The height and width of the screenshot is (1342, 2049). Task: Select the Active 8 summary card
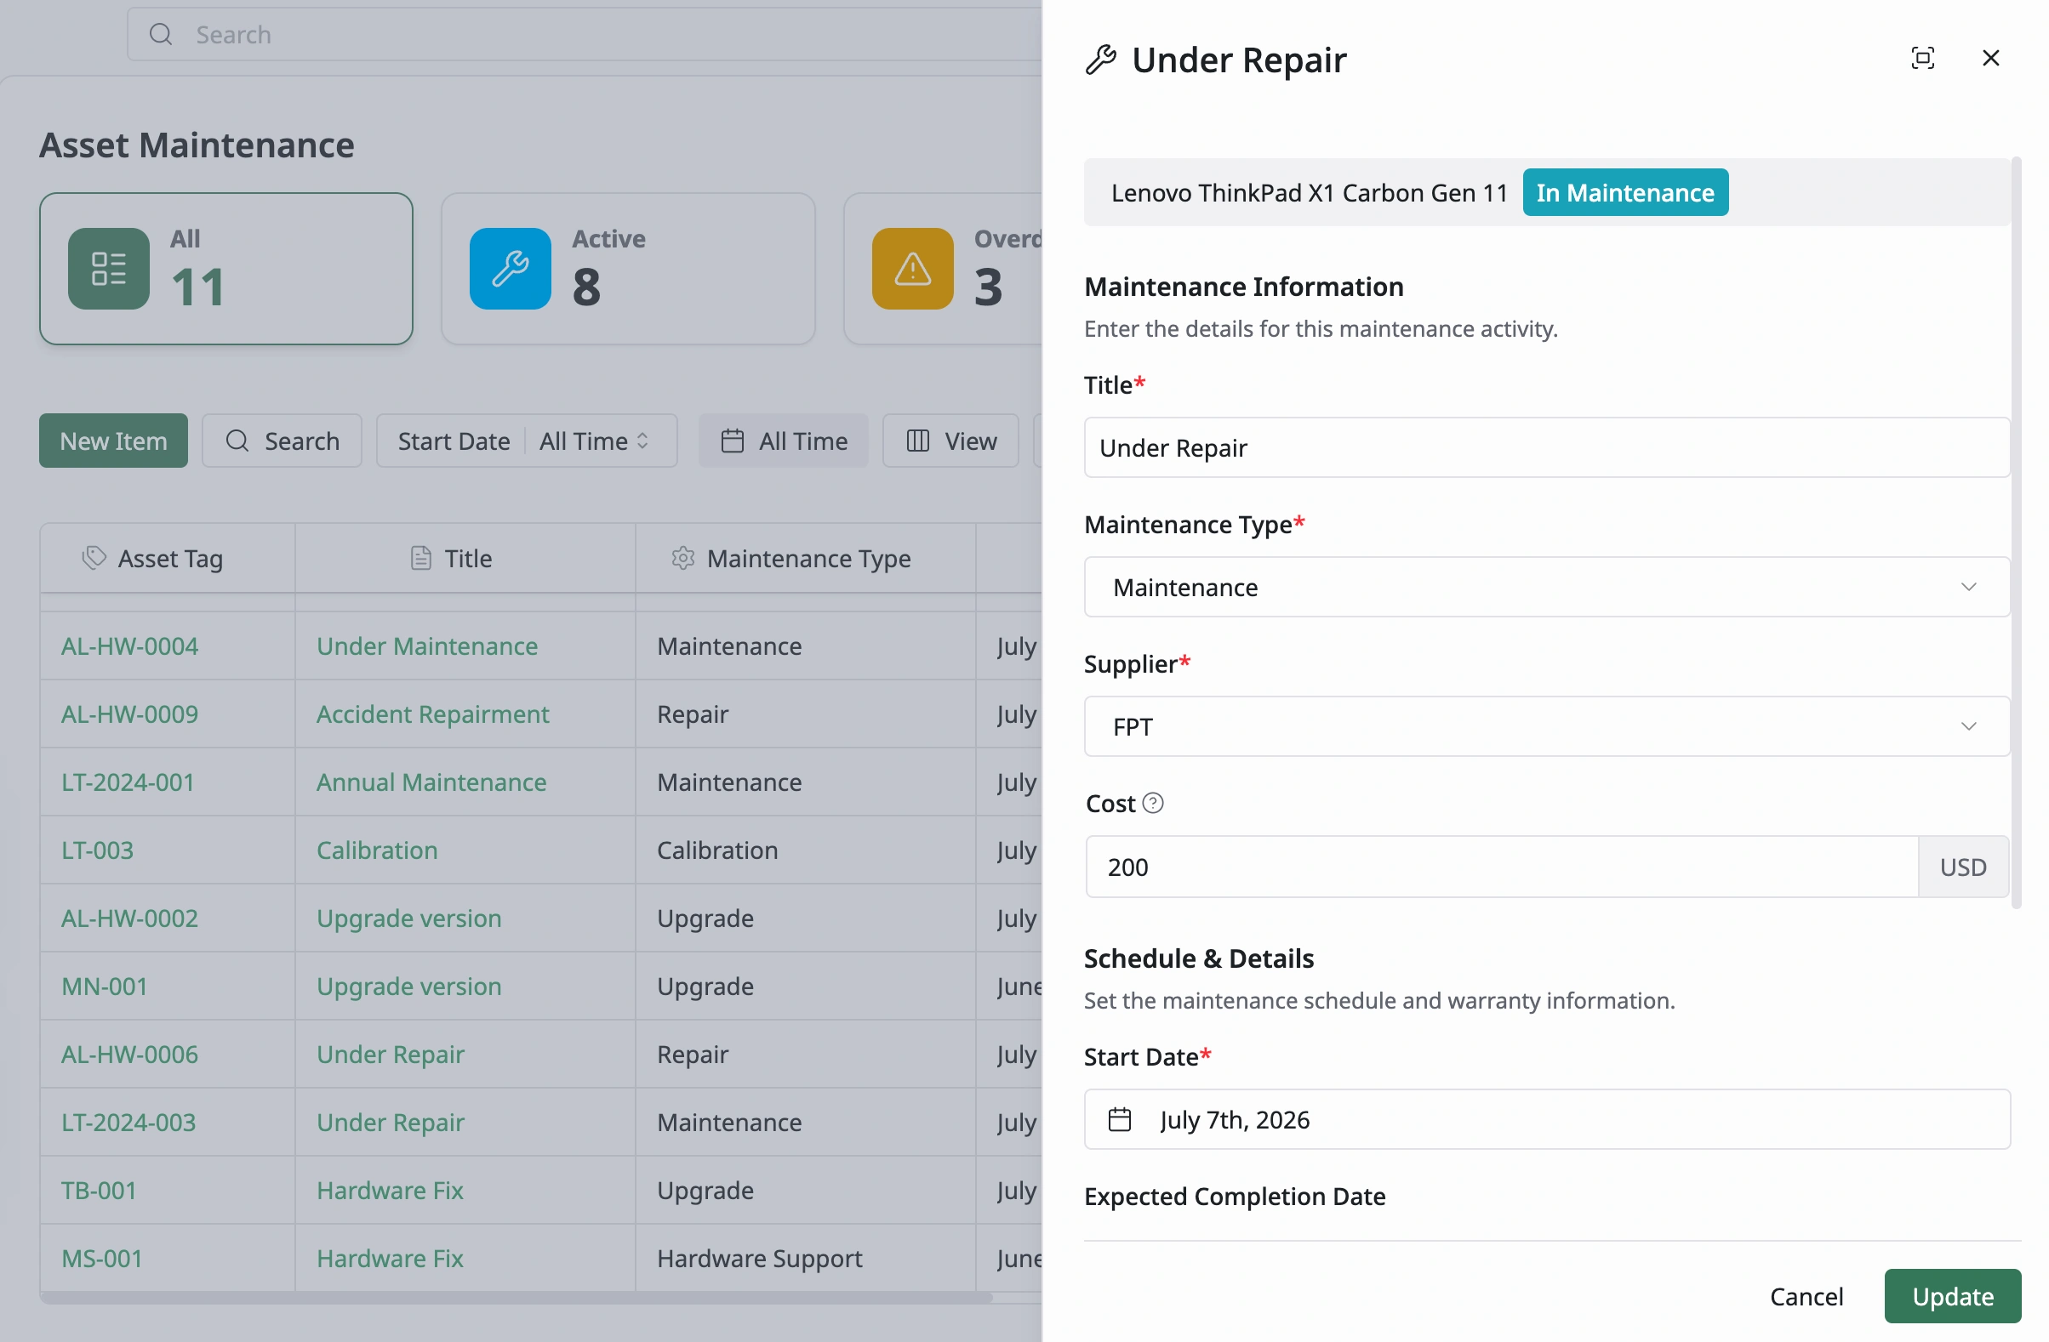[x=628, y=269]
